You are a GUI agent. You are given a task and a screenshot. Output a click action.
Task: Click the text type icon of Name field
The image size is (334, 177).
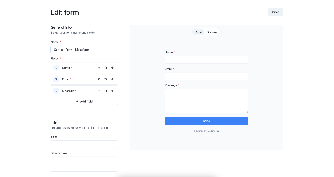pos(56,68)
